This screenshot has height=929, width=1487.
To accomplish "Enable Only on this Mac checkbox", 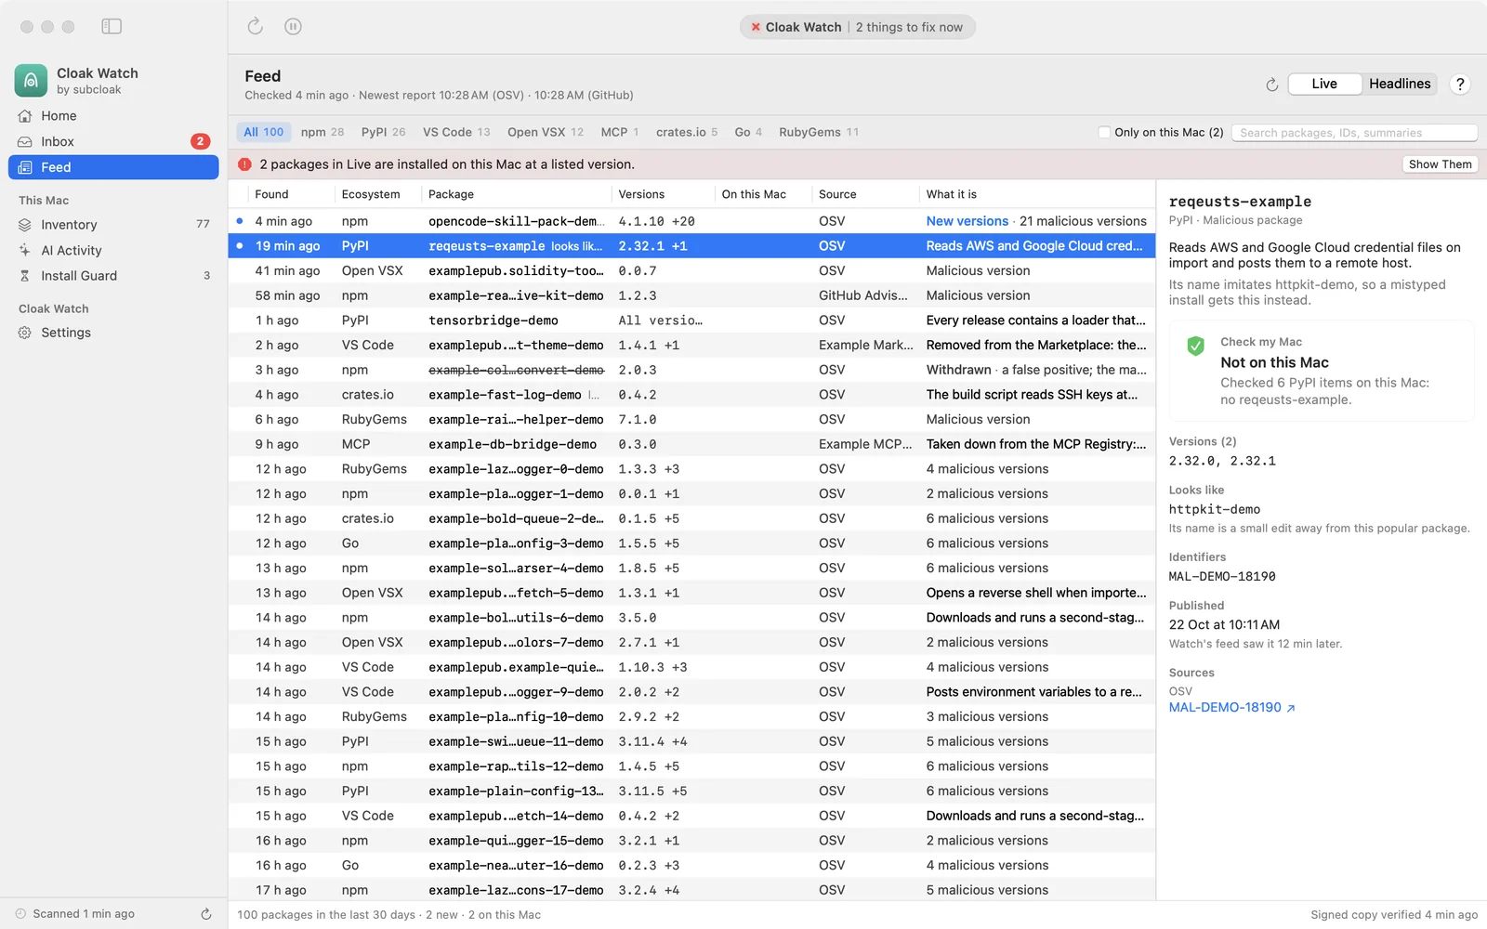I will [1104, 133].
